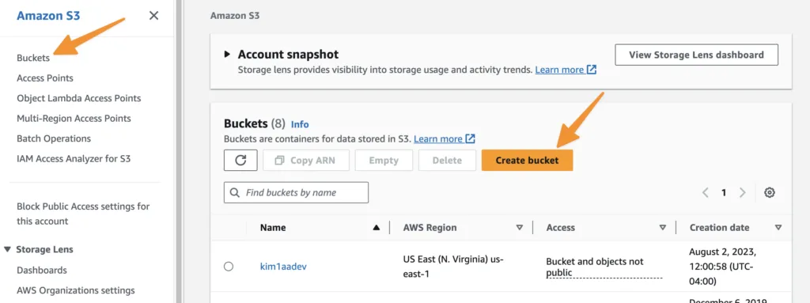The height and width of the screenshot is (303, 810).
Task: Click View Storage Lens dashboard button
Action: [696, 55]
